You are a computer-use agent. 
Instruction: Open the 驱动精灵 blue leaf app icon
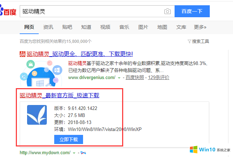[37, 115]
